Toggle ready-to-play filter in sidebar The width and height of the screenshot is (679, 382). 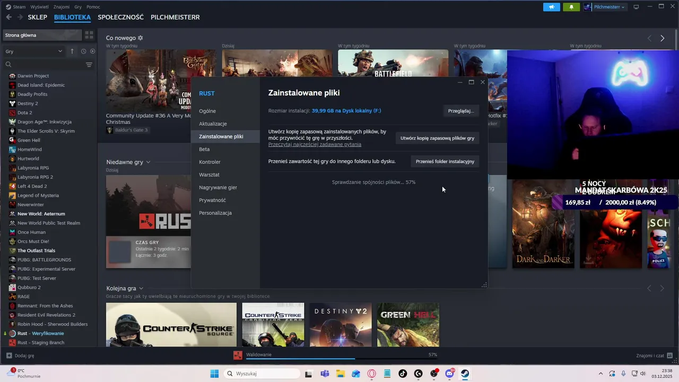(x=92, y=51)
